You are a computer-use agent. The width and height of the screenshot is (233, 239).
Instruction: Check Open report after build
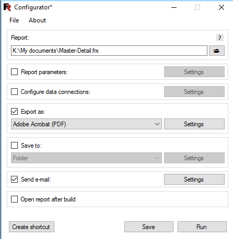[14, 199]
